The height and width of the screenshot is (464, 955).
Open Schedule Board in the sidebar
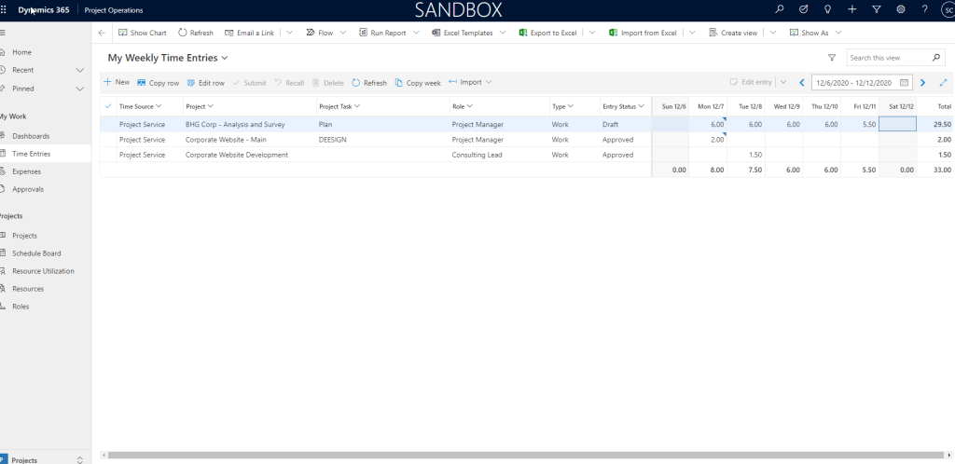coord(37,253)
